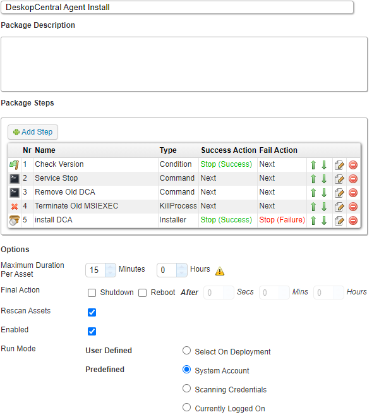This screenshot has width=379, height=417.
Task: Move Service Stop step up
Action: point(313,179)
